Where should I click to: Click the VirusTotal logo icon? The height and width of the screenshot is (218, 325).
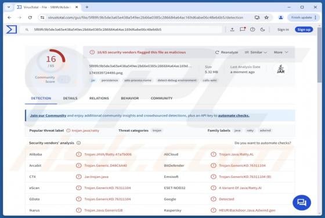click(x=11, y=30)
